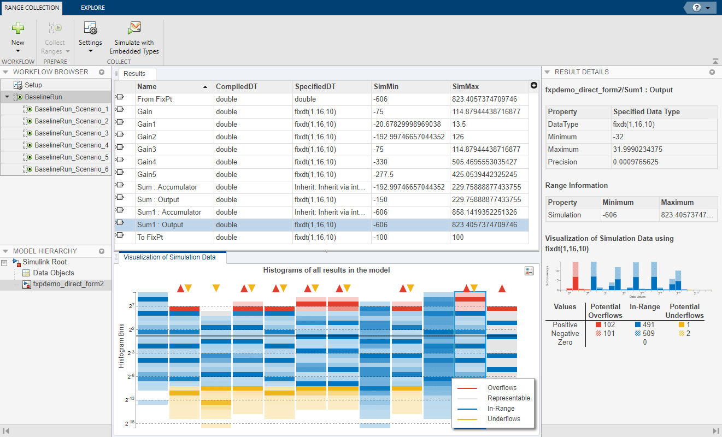Switch to the Explore tab
Screen dimensions: 722x437
point(92,8)
